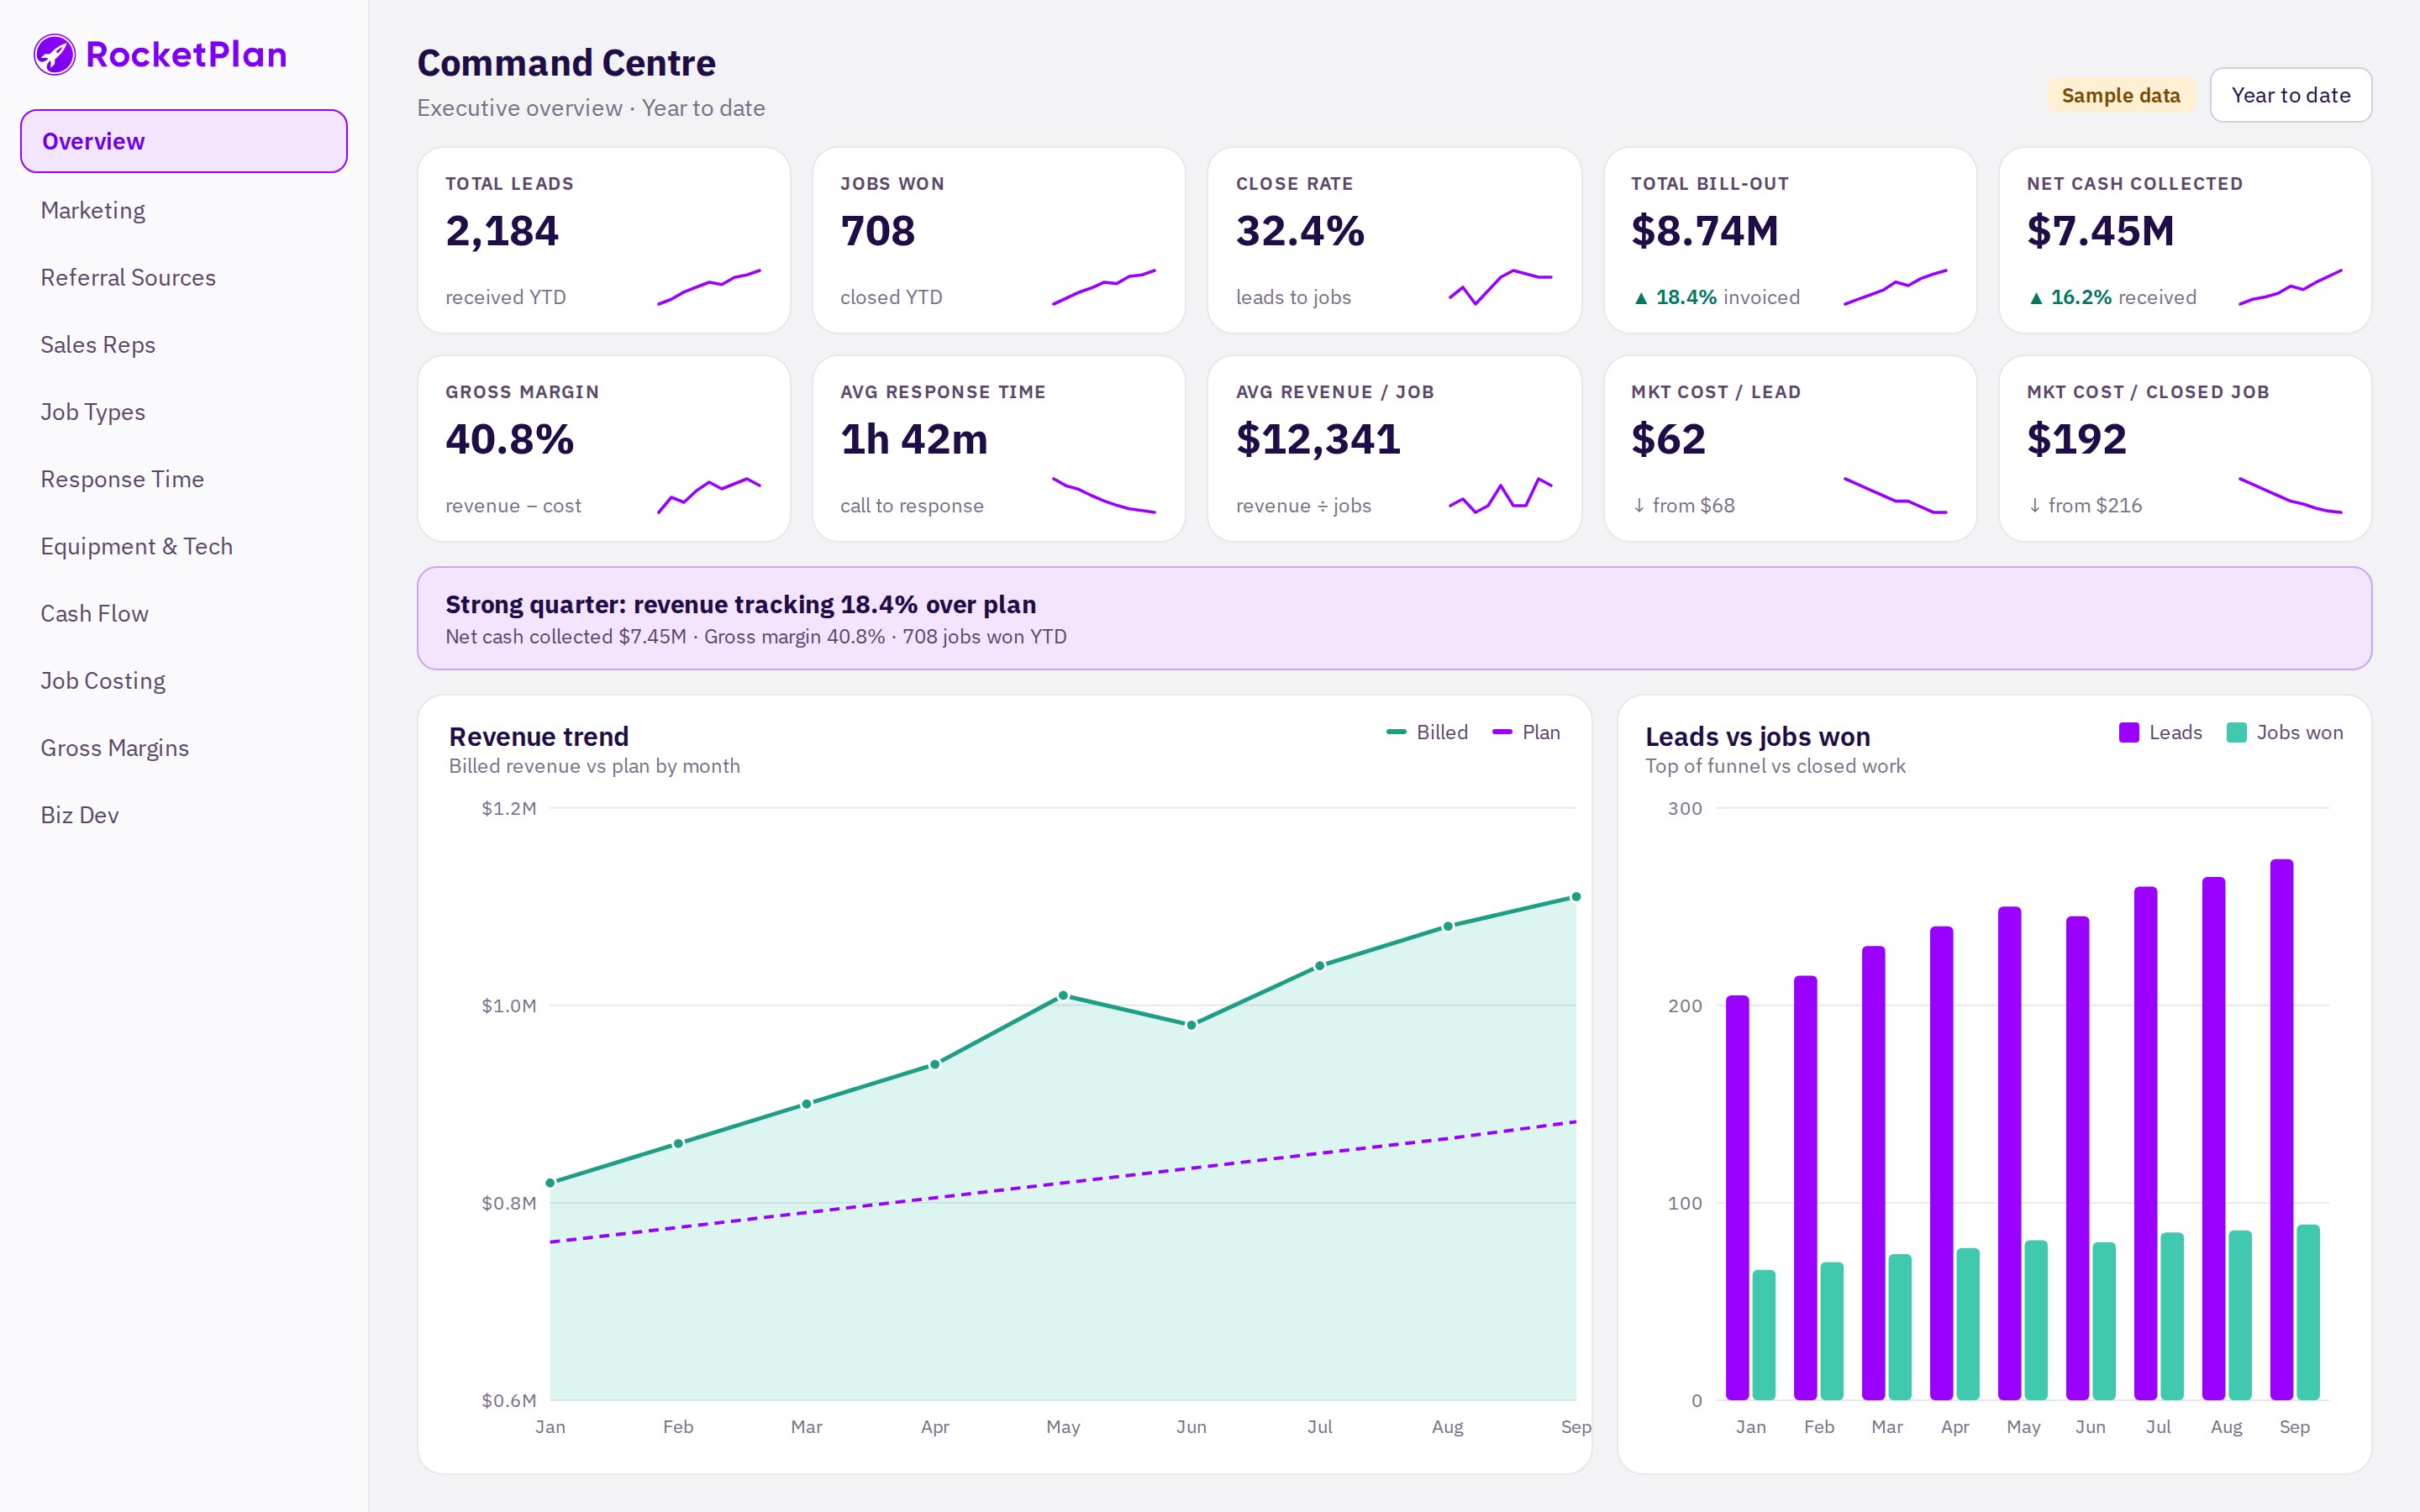The width and height of the screenshot is (2420, 1512).
Task: Click the Jun teal Jobs won bar
Action: 2104,1321
